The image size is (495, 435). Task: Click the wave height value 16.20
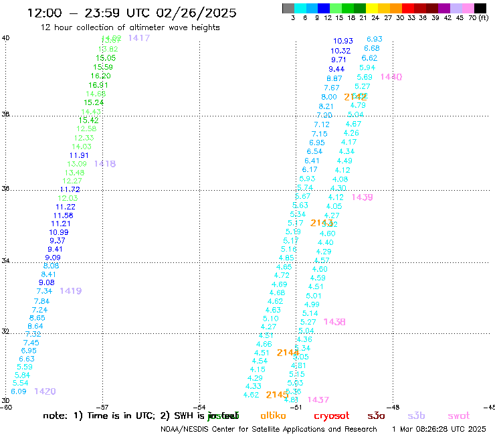(x=101, y=76)
